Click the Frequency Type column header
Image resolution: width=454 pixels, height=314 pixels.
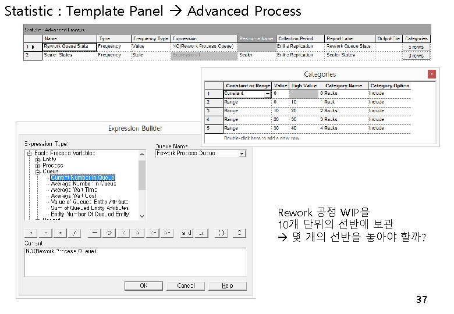coord(151,38)
